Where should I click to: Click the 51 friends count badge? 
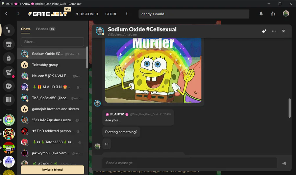52,29
